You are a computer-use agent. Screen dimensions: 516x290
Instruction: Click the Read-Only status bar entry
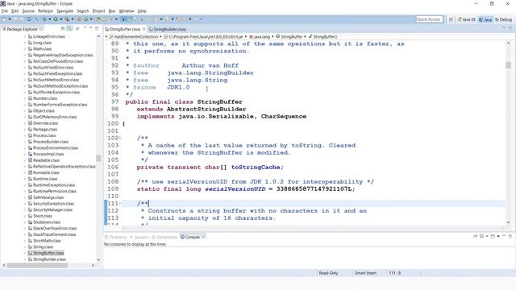click(x=328, y=273)
